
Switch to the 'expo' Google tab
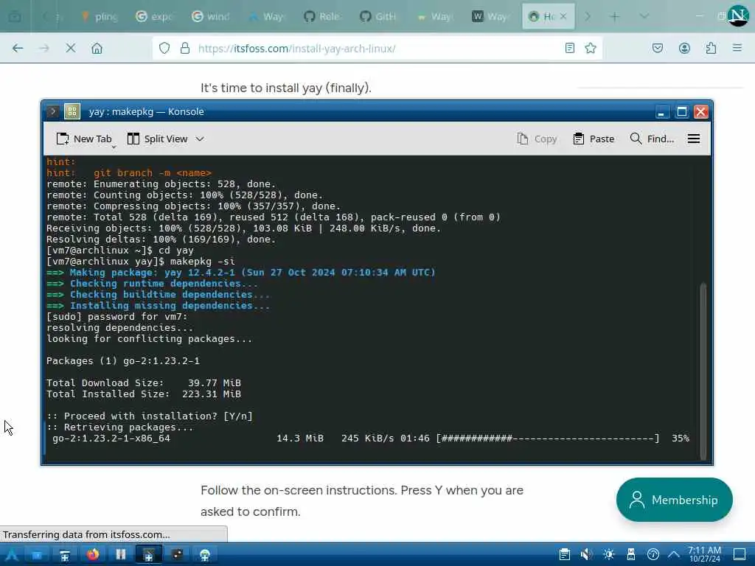click(x=154, y=17)
